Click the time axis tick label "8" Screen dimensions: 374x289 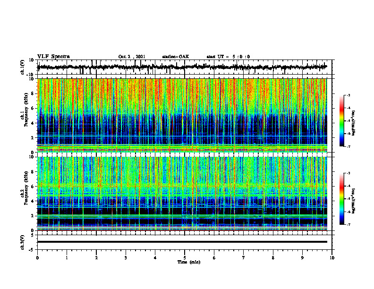tap(273, 258)
